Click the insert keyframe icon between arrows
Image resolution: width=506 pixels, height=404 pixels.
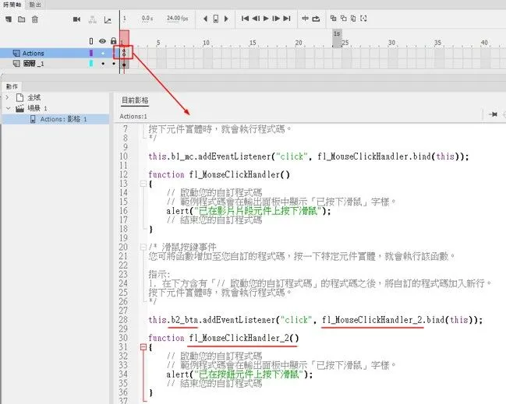coord(216,19)
